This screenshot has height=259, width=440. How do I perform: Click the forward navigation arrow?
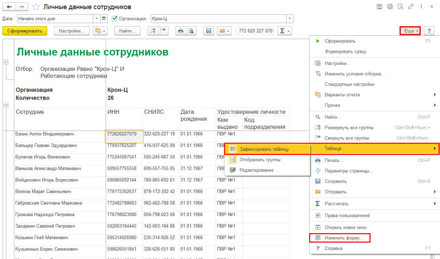click(x=21, y=7)
